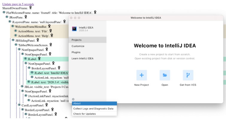Click 'Create a new project to start from scratch' text
Screen dimensions: 226x119
[x=165, y=54]
